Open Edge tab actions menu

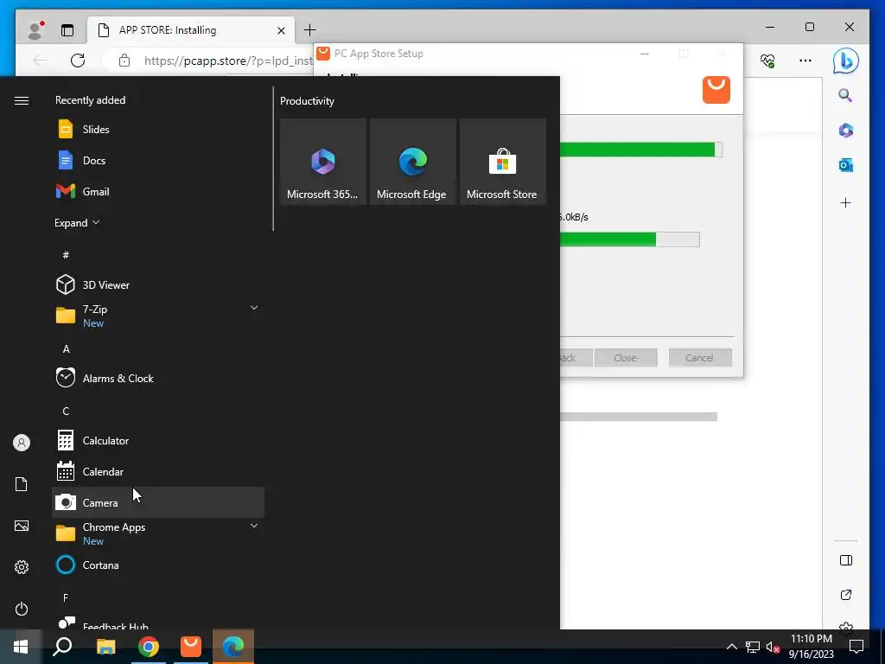click(x=67, y=30)
